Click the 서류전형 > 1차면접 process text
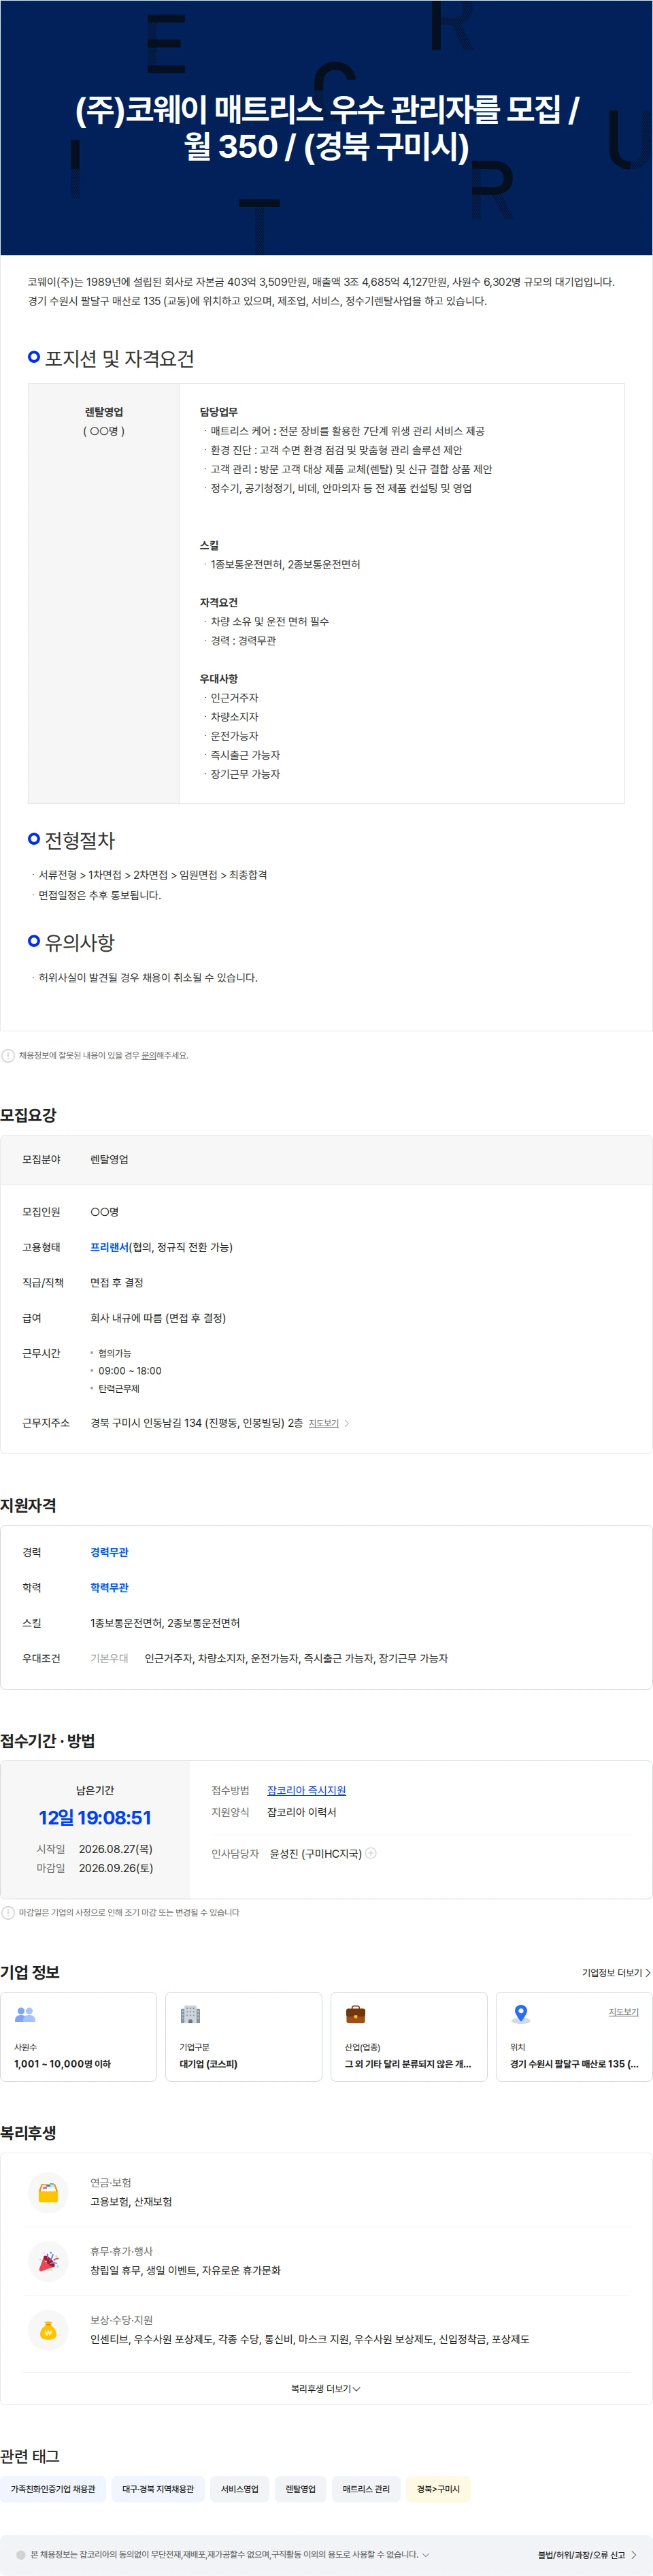653x2576 pixels. (x=153, y=875)
